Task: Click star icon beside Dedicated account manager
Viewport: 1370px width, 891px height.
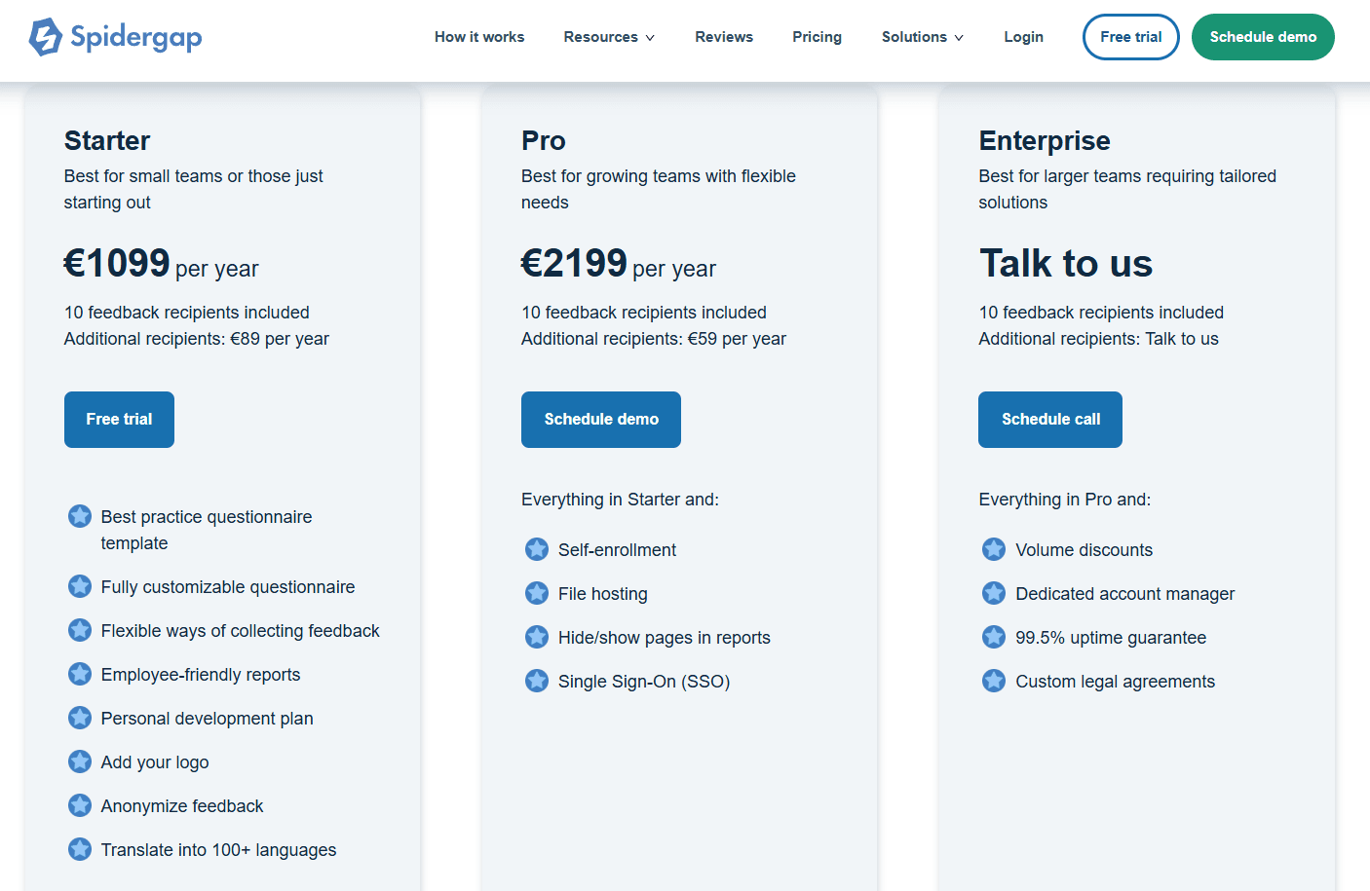Action: (x=994, y=593)
